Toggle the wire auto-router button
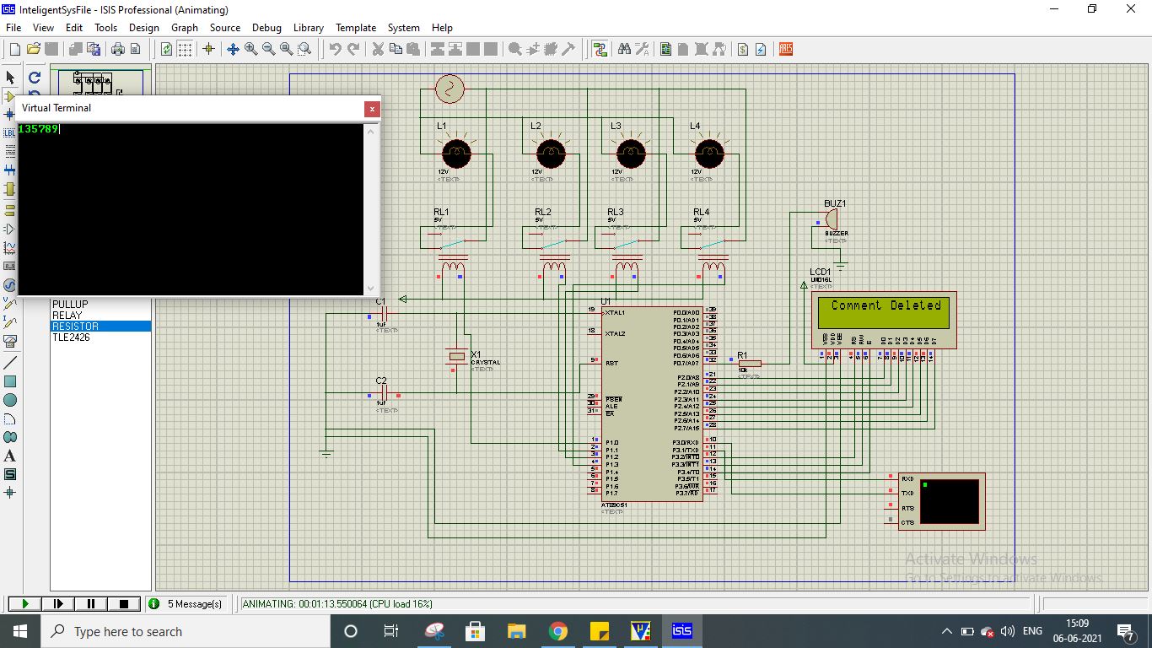 (x=600, y=50)
